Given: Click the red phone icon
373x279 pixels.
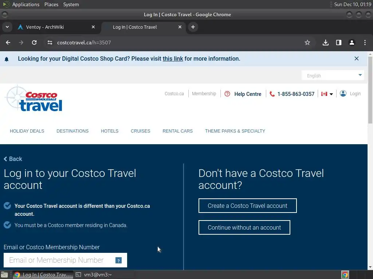Looking at the screenshot, I should pos(272,94).
